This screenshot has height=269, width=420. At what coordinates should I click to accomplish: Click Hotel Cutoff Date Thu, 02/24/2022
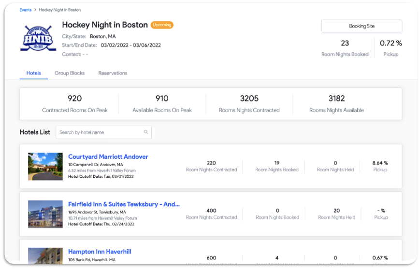pos(101,224)
